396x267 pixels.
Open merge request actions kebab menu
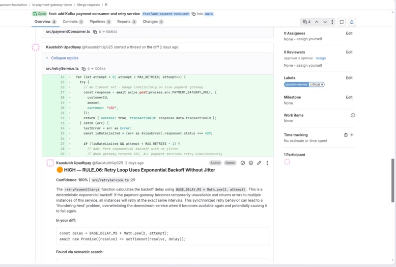[332, 22]
